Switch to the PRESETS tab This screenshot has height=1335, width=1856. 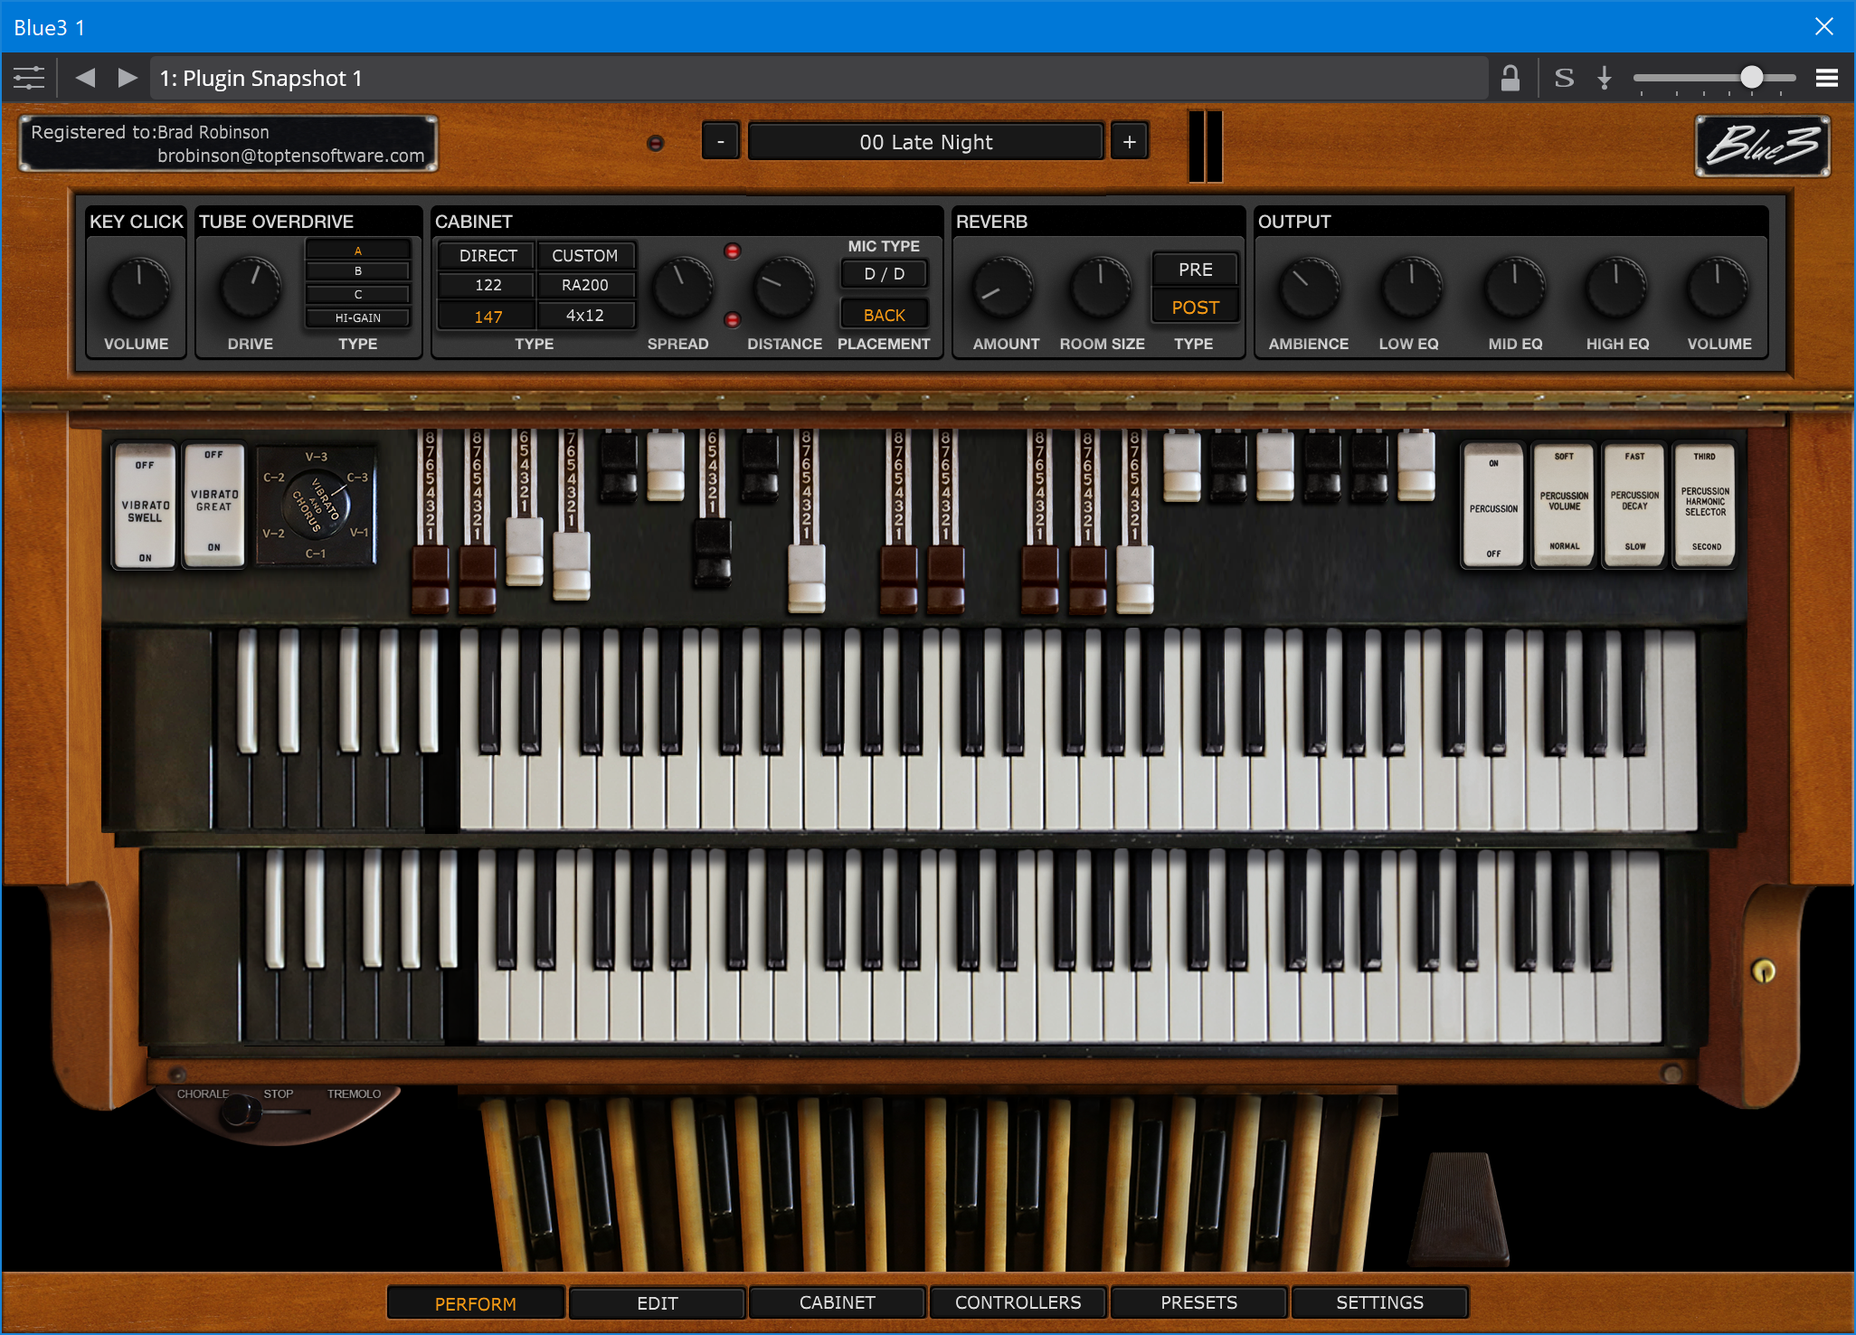[1199, 1303]
